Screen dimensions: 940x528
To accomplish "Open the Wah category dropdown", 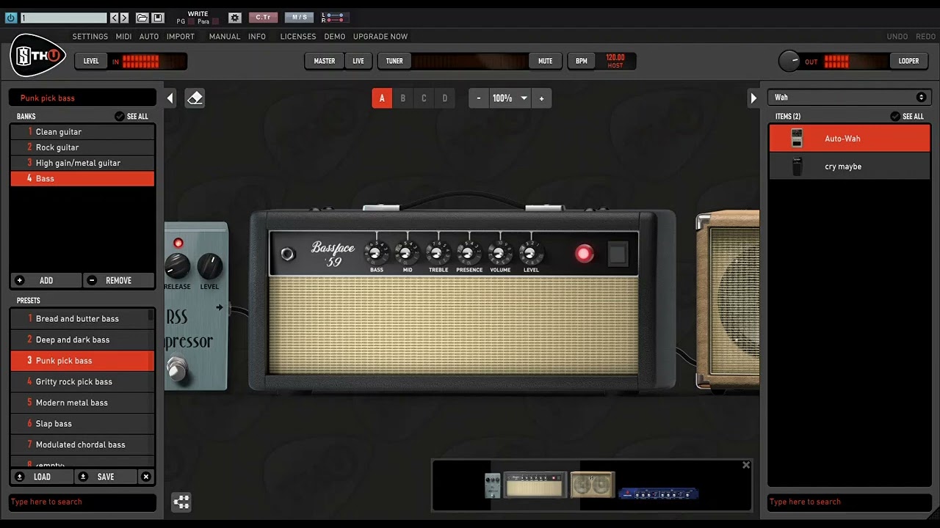I will click(x=848, y=98).
